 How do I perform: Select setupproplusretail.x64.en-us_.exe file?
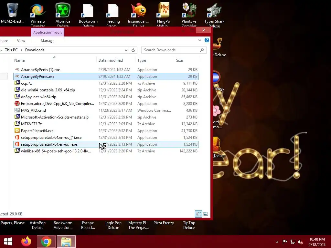click(x=106, y=144)
